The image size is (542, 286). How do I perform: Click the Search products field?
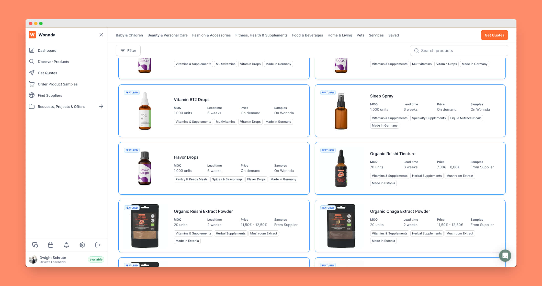pyautogui.click(x=459, y=51)
